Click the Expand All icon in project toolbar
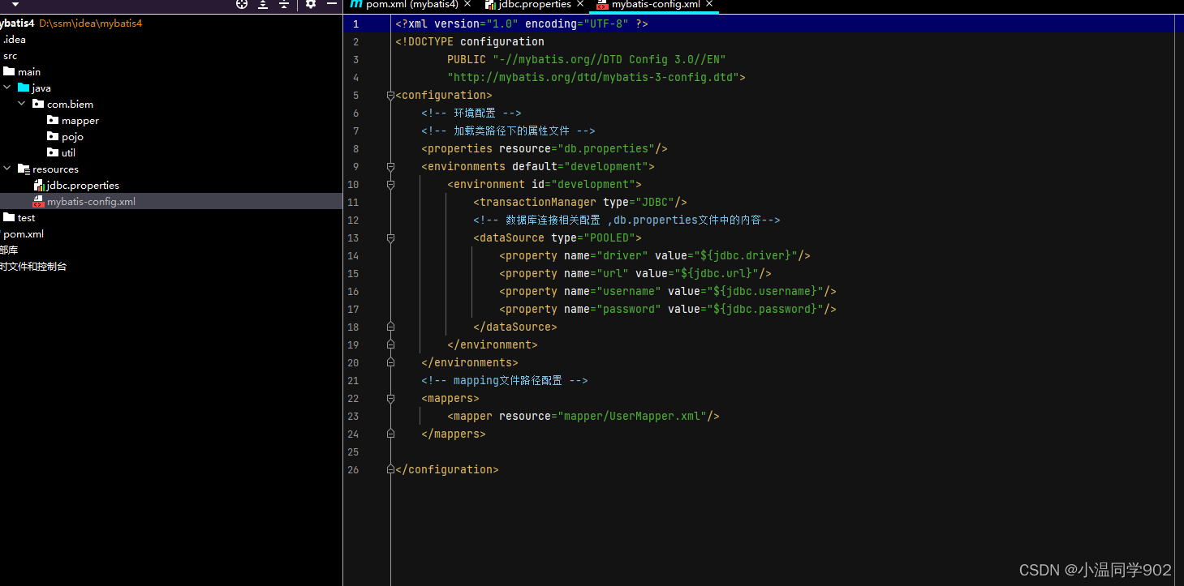This screenshot has height=586, width=1184. 261,5
